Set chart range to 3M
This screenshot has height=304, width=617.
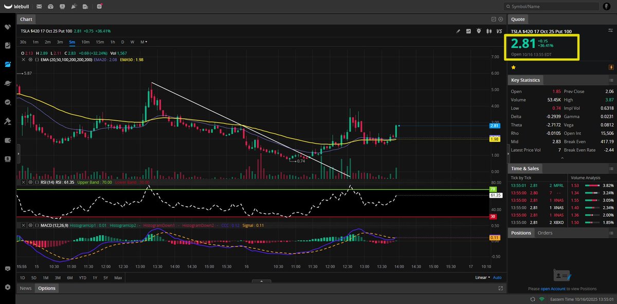coord(57,278)
